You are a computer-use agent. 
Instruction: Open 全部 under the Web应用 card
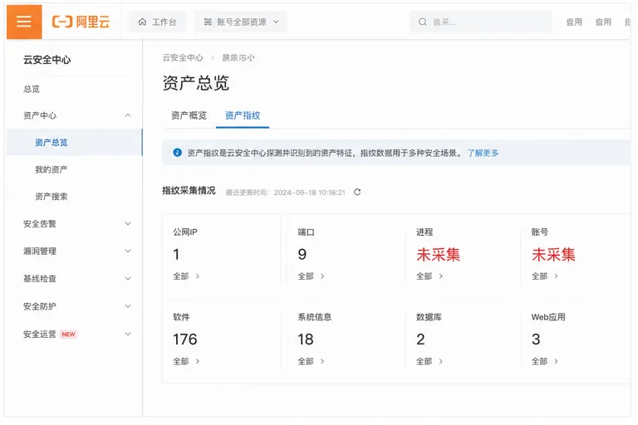click(x=545, y=361)
